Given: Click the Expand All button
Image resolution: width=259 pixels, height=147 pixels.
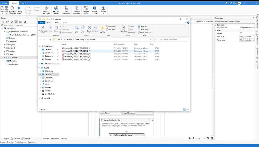Looking at the screenshot, I should click(200, 22).
